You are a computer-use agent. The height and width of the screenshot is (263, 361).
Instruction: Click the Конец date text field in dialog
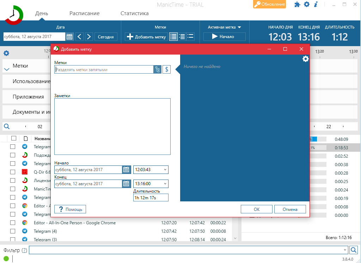coord(88,184)
